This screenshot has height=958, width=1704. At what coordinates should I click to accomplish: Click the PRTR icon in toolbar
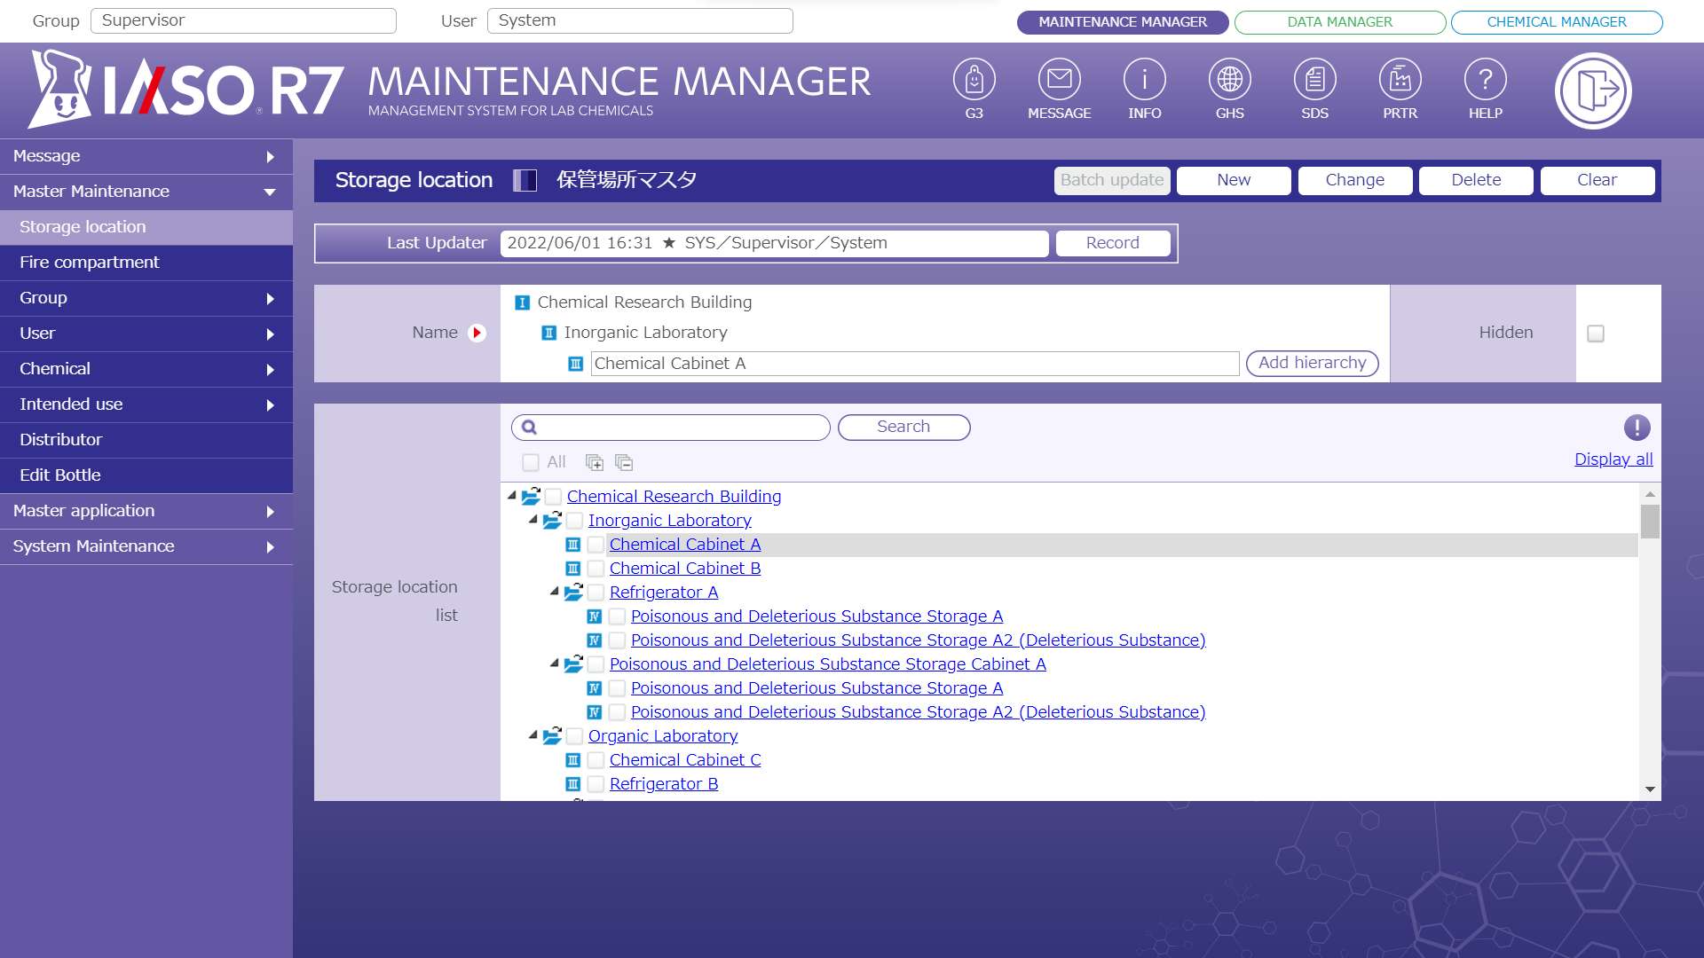[1400, 89]
